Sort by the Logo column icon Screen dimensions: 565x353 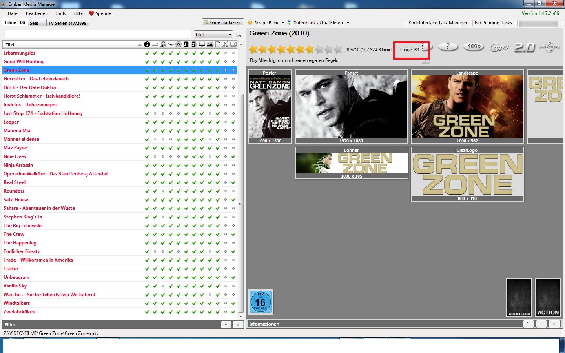(171, 44)
